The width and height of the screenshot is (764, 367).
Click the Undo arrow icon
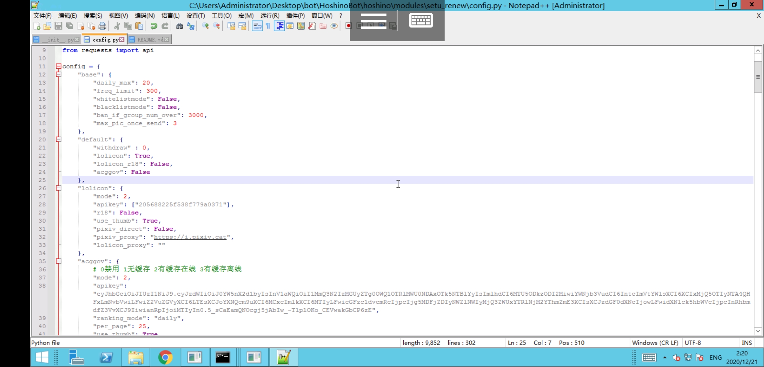(x=153, y=26)
